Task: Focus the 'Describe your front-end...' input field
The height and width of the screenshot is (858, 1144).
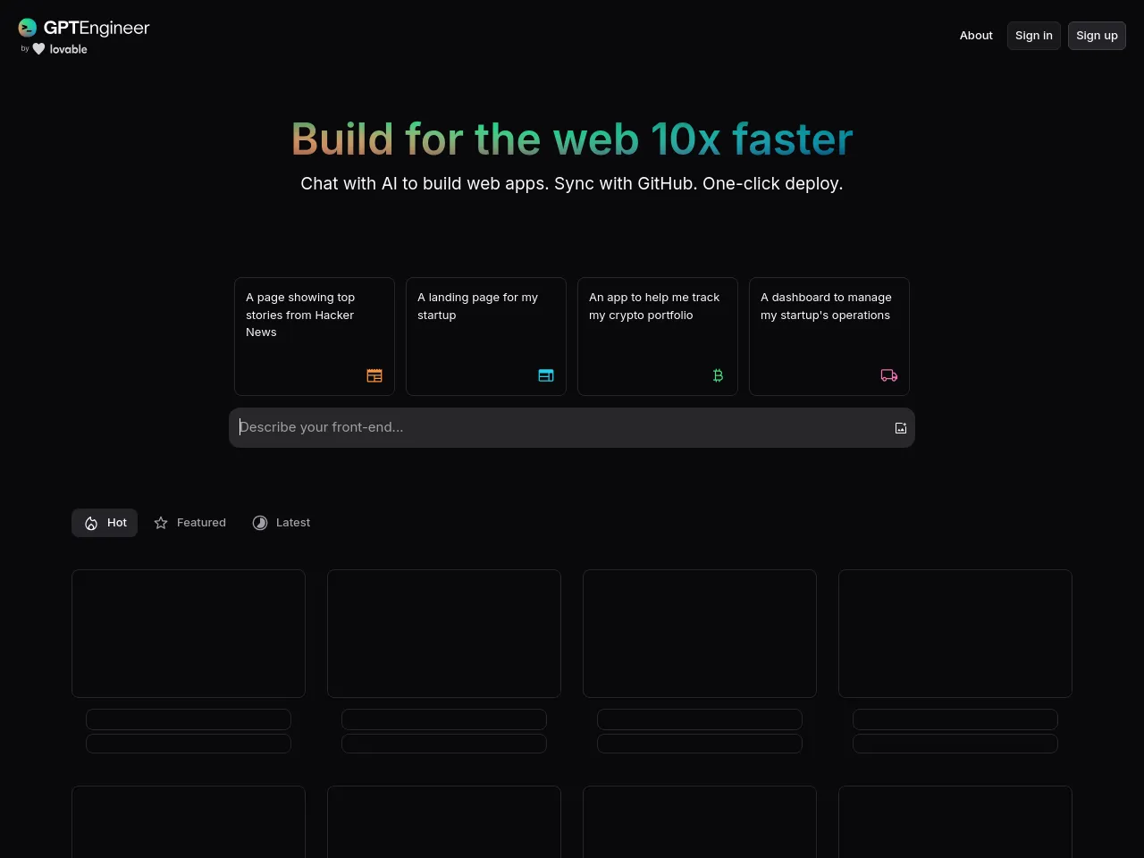Action: [563, 427]
